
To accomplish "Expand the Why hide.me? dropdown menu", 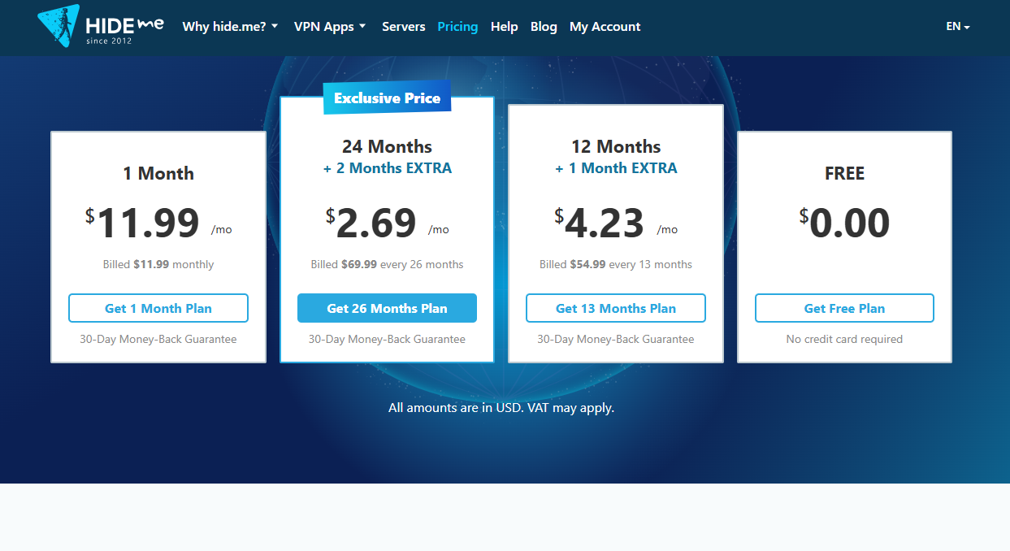I will (231, 27).
